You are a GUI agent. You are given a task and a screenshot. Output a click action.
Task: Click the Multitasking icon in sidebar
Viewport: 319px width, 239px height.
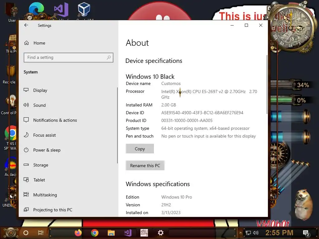click(26, 195)
